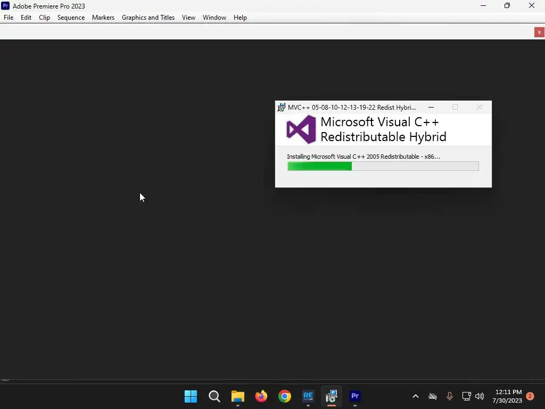
Task: Click the microphone tray icon
Action: [x=450, y=396]
